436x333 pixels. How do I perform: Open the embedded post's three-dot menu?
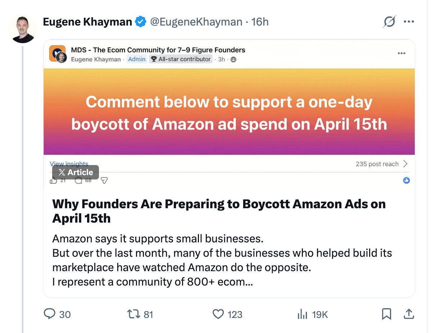[x=401, y=54]
